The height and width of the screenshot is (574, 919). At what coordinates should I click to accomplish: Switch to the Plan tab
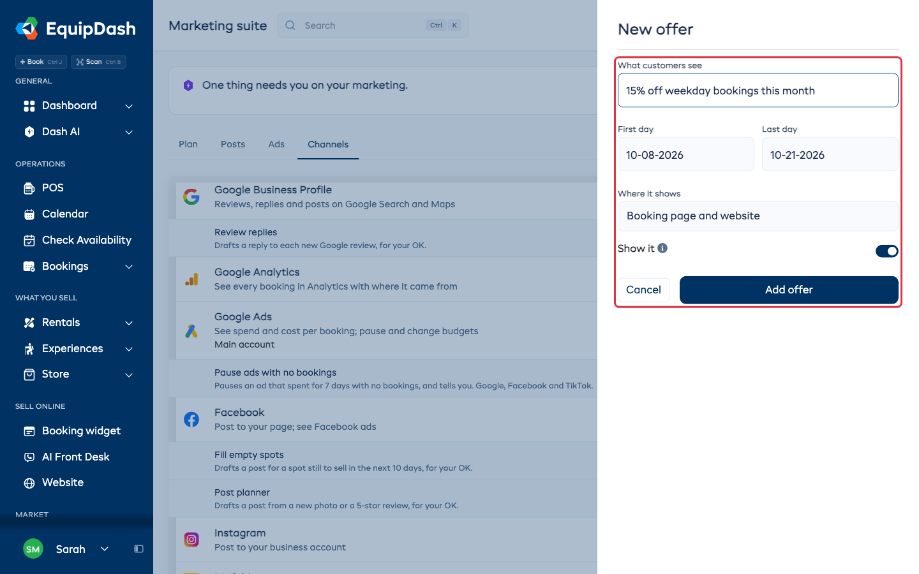pyautogui.click(x=188, y=144)
